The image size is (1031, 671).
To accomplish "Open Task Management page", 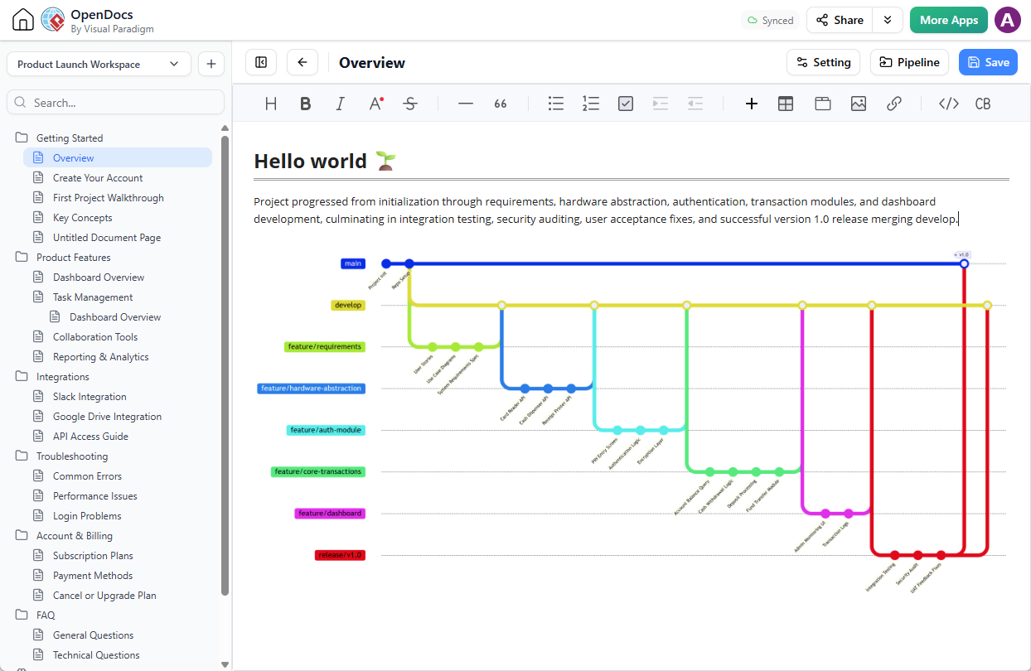I will coord(93,297).
